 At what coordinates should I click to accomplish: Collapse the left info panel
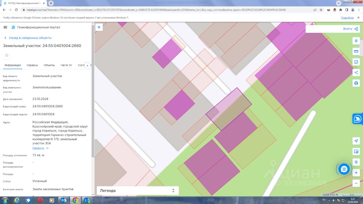(99, 27)
